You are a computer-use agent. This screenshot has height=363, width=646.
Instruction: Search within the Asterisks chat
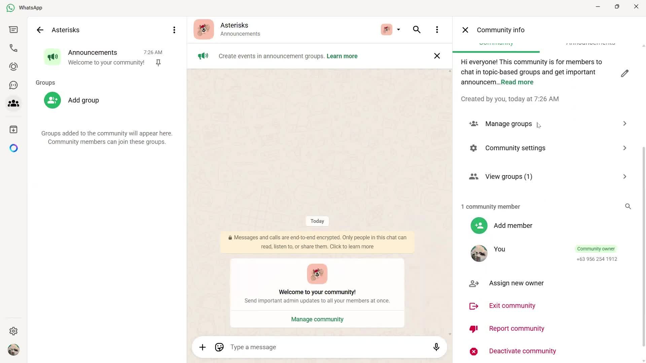417,30
